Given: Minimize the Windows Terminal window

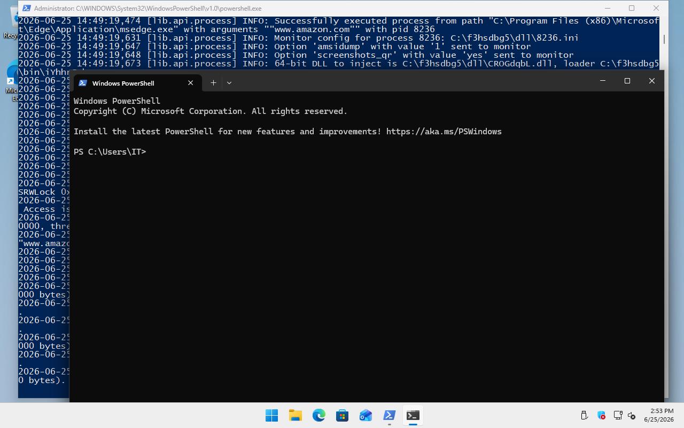Looking at the screenshot, I should coord(603,81).
